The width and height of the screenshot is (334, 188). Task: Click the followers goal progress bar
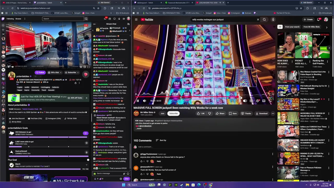pos(49,137)
